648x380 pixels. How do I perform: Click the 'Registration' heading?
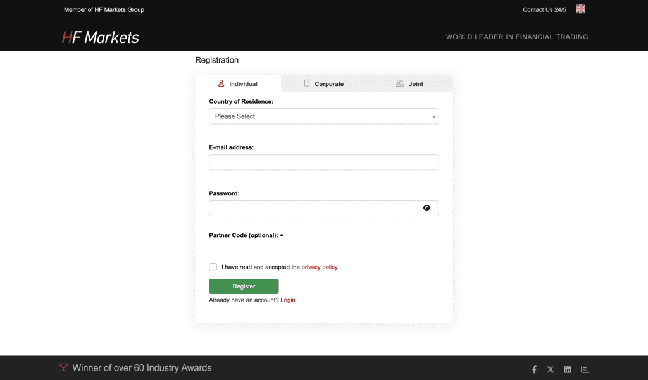point(217,60)
